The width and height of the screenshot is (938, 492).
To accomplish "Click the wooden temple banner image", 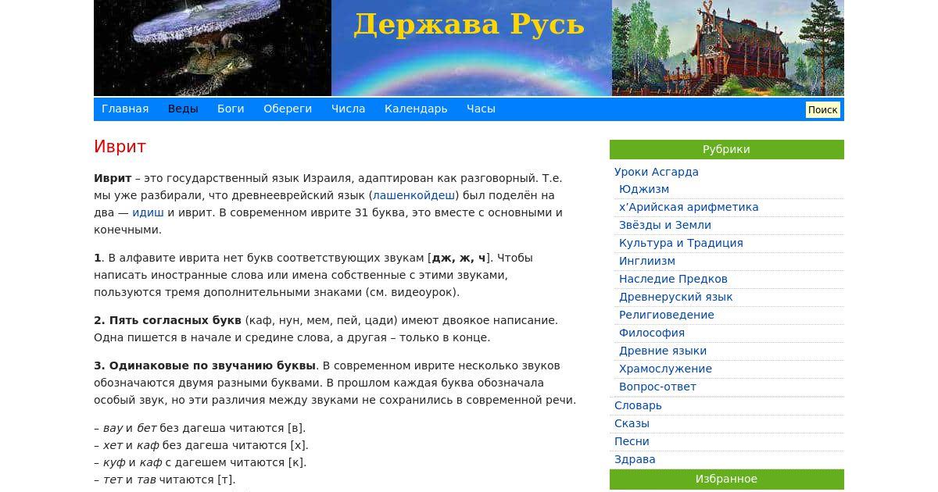I will [x=728, y=48].
